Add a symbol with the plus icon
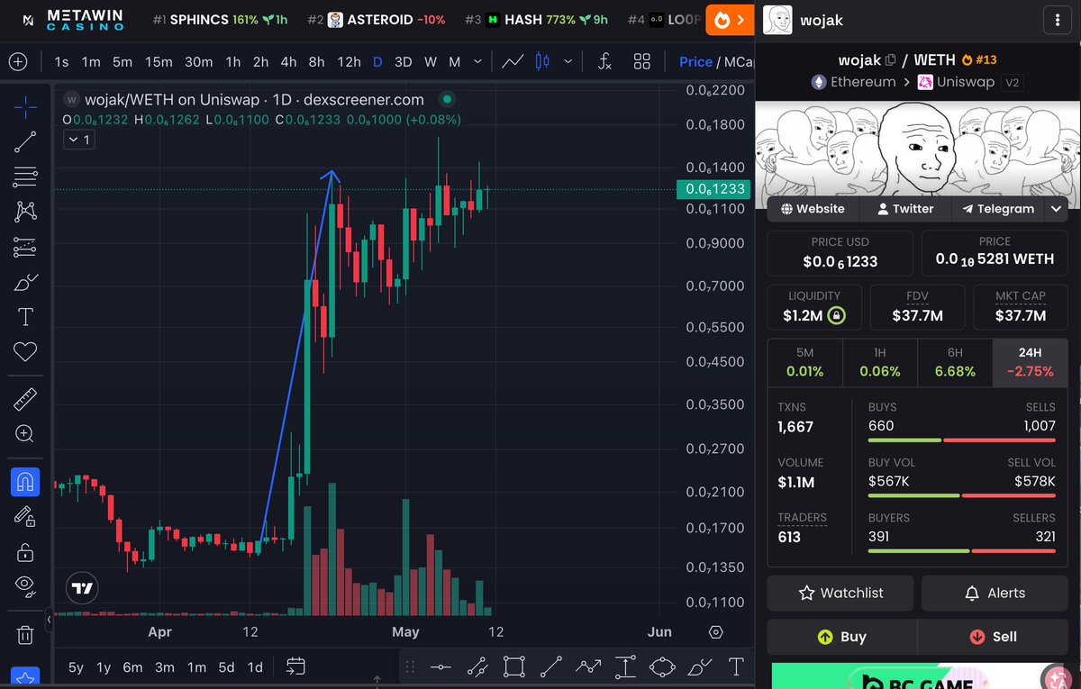The height and width of the screenshot is (689, 1081). pyautogui.click(x=18, y=61)
